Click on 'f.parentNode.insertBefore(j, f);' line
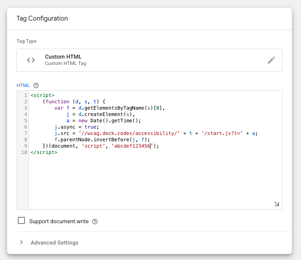The height and width of the screenshot is (260, 301). pos(102,140)
